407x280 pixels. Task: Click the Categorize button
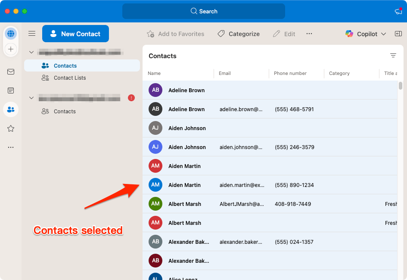point(238,33)
